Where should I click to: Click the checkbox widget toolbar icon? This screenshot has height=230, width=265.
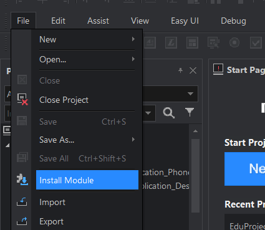pos(256,42)
